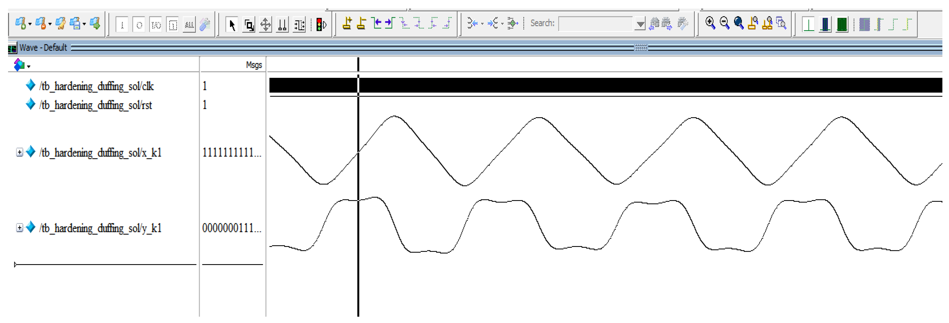This screenshot has height=323, width=949.
Task: Select the rst signal row
Action: click(x=96, y=105)
